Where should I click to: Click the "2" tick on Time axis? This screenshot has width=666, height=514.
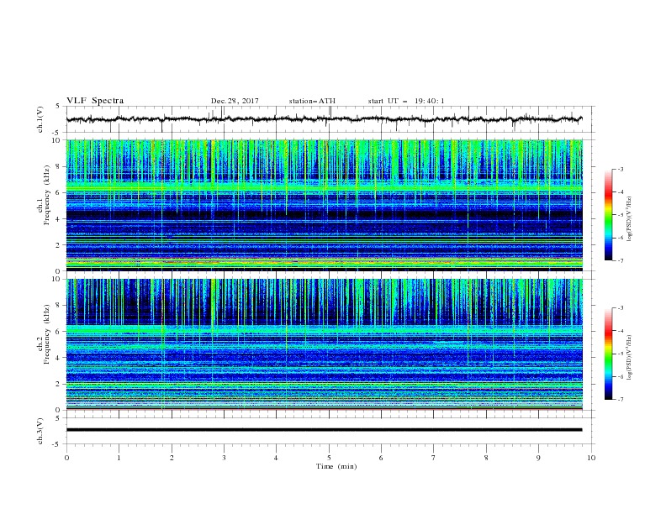tap(172, 458)
